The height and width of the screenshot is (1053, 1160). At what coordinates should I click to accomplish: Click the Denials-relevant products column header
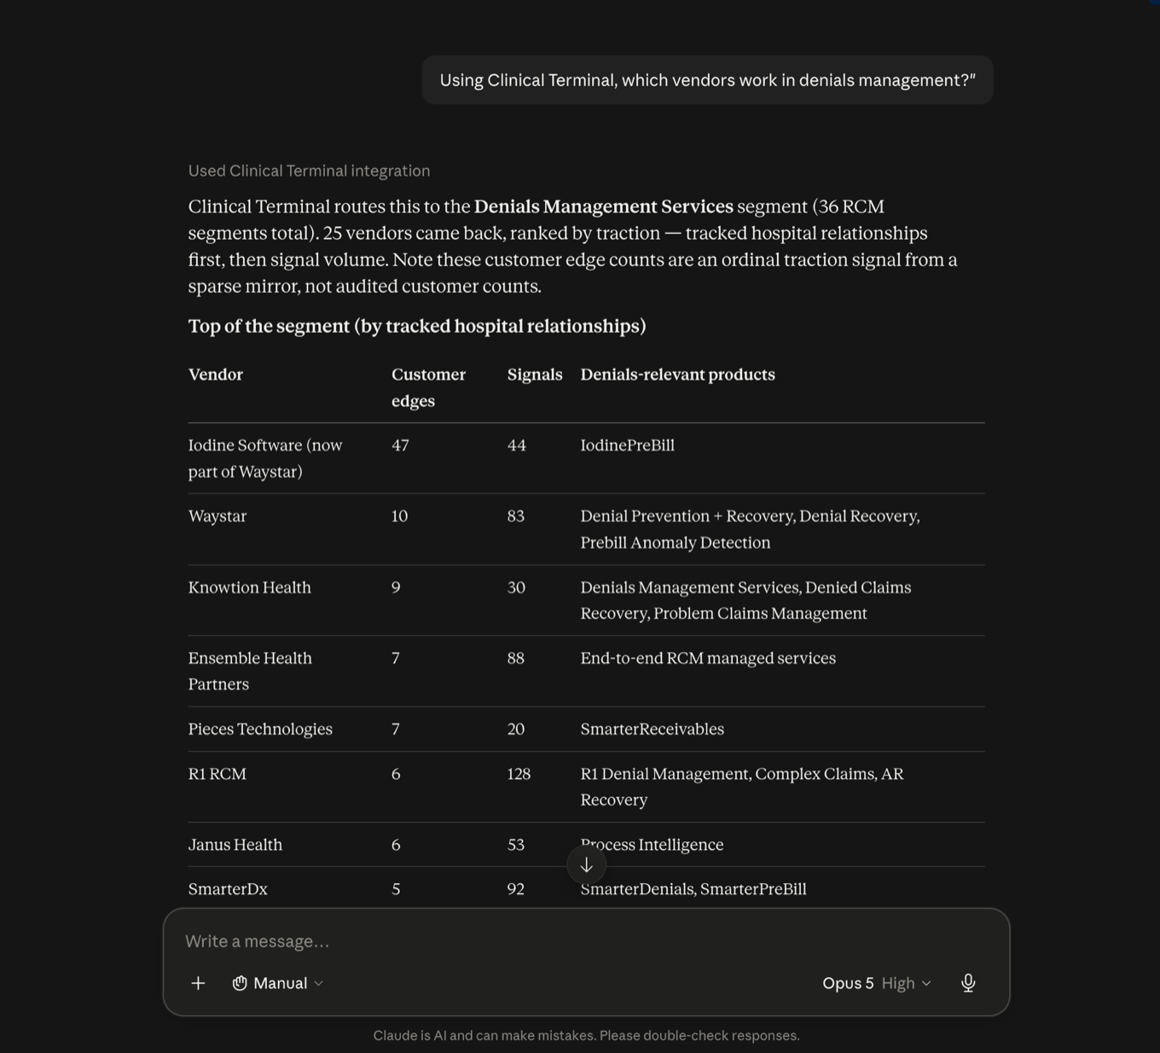tap(677, 375)
